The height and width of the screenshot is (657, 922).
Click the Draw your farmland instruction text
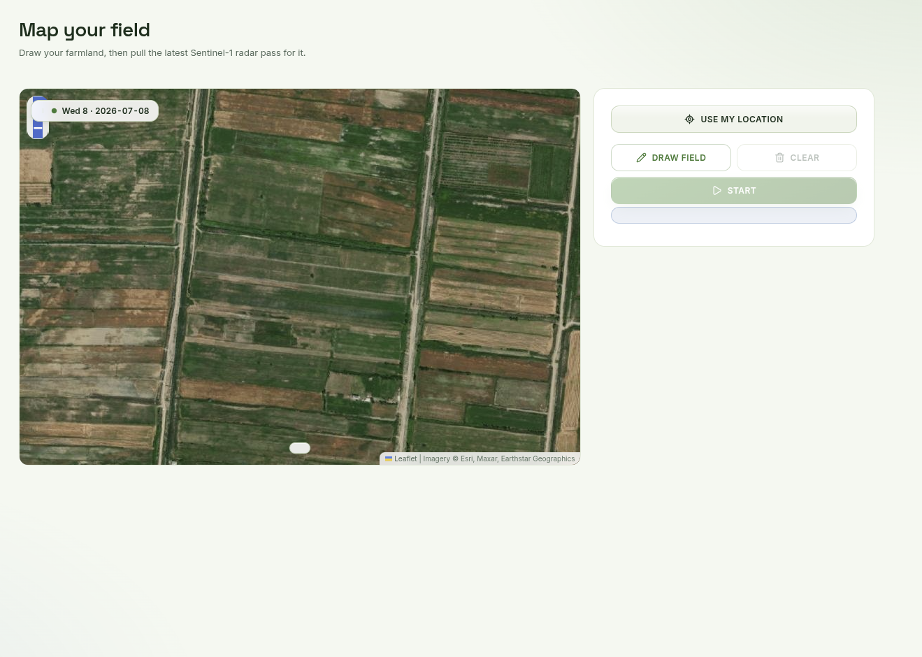[162, 53]
